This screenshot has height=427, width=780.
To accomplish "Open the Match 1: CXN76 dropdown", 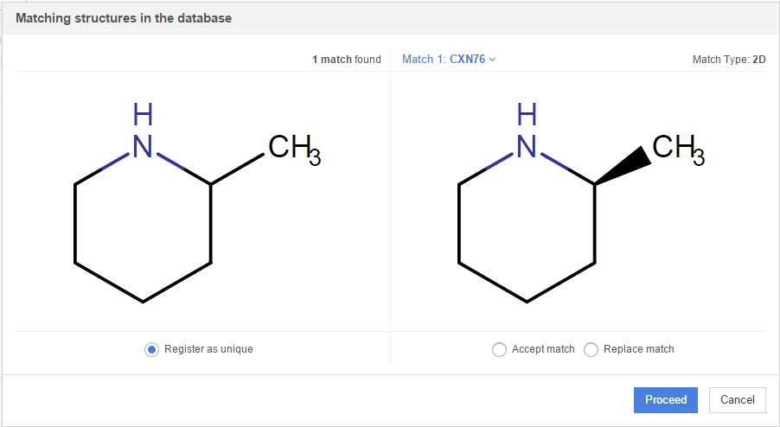I will pos(448,60).
